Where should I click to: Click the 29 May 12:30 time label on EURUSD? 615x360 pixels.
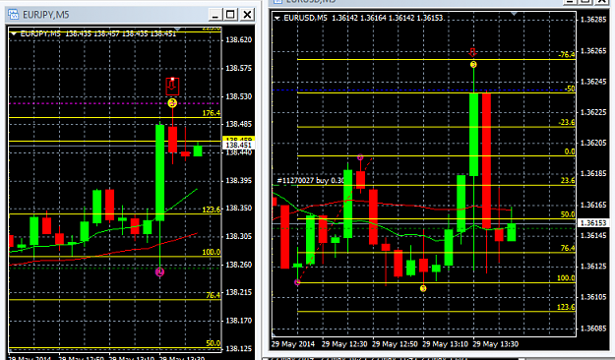(x=344, y=344)
